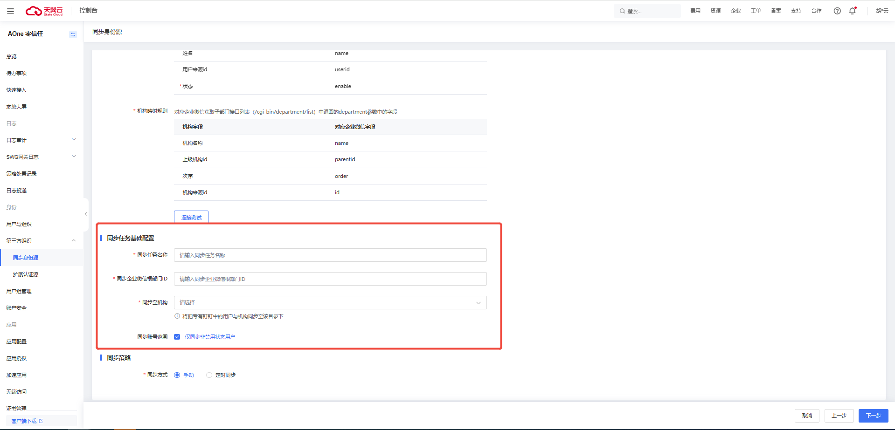This screenshot has height=430, width=895.
Task: Click the 上一步 button
Action: click(x=839, y=416)
